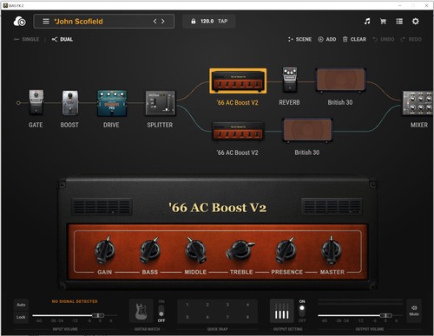Viewport: 434px width, 336px height.
Task: Open the list view icon in header
Action: tap(399, 22)
